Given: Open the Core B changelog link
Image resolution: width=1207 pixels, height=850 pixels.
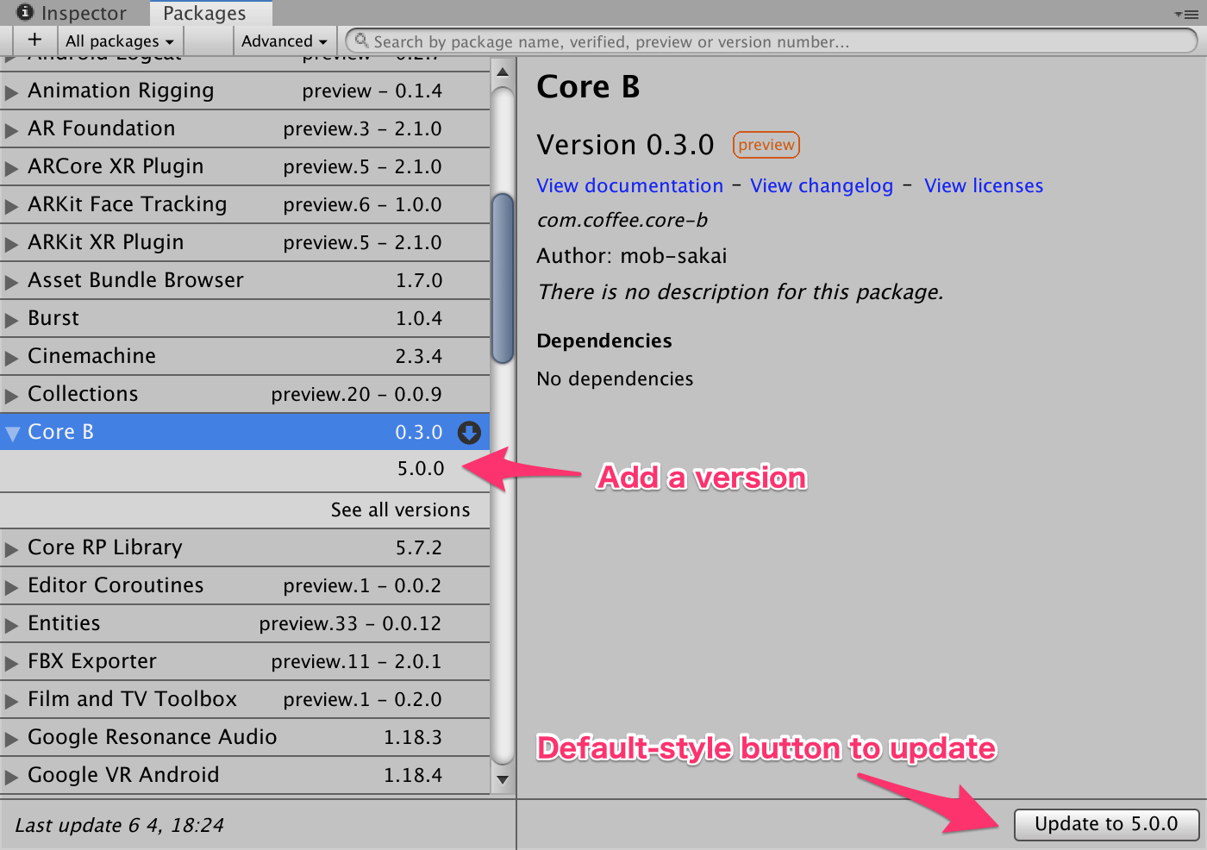Looking at the screenshot, I should [821, 185].
